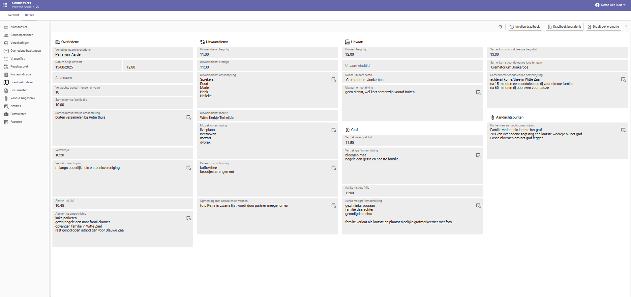Expand the Samenkomst condoleance omschrijving icon

pyautogui.click(x=623, y=80)
